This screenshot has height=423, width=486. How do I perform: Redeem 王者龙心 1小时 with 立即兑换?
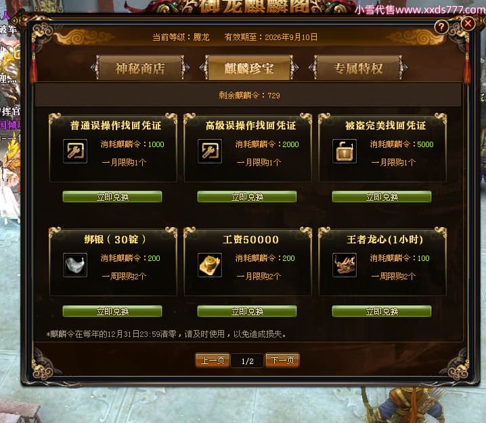(x=382, y=311)
